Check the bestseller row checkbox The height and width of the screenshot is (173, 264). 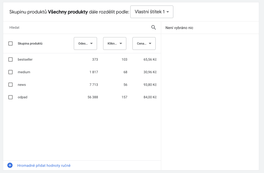pyautogui.click(x=10, y=60)
